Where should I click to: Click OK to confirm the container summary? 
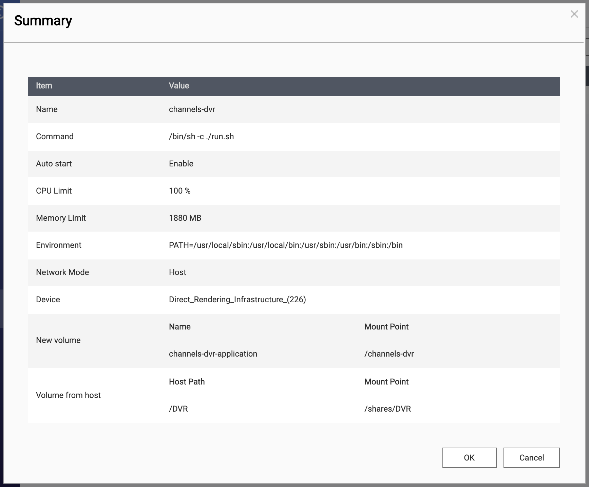point(469,457)
